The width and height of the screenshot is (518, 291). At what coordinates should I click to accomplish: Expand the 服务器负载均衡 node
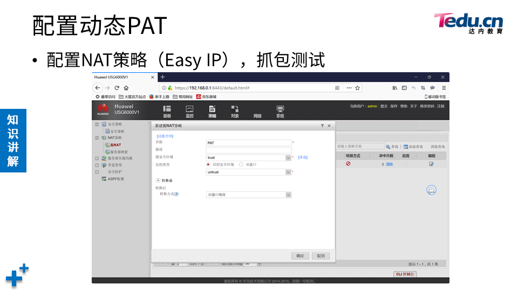point(97,158)
